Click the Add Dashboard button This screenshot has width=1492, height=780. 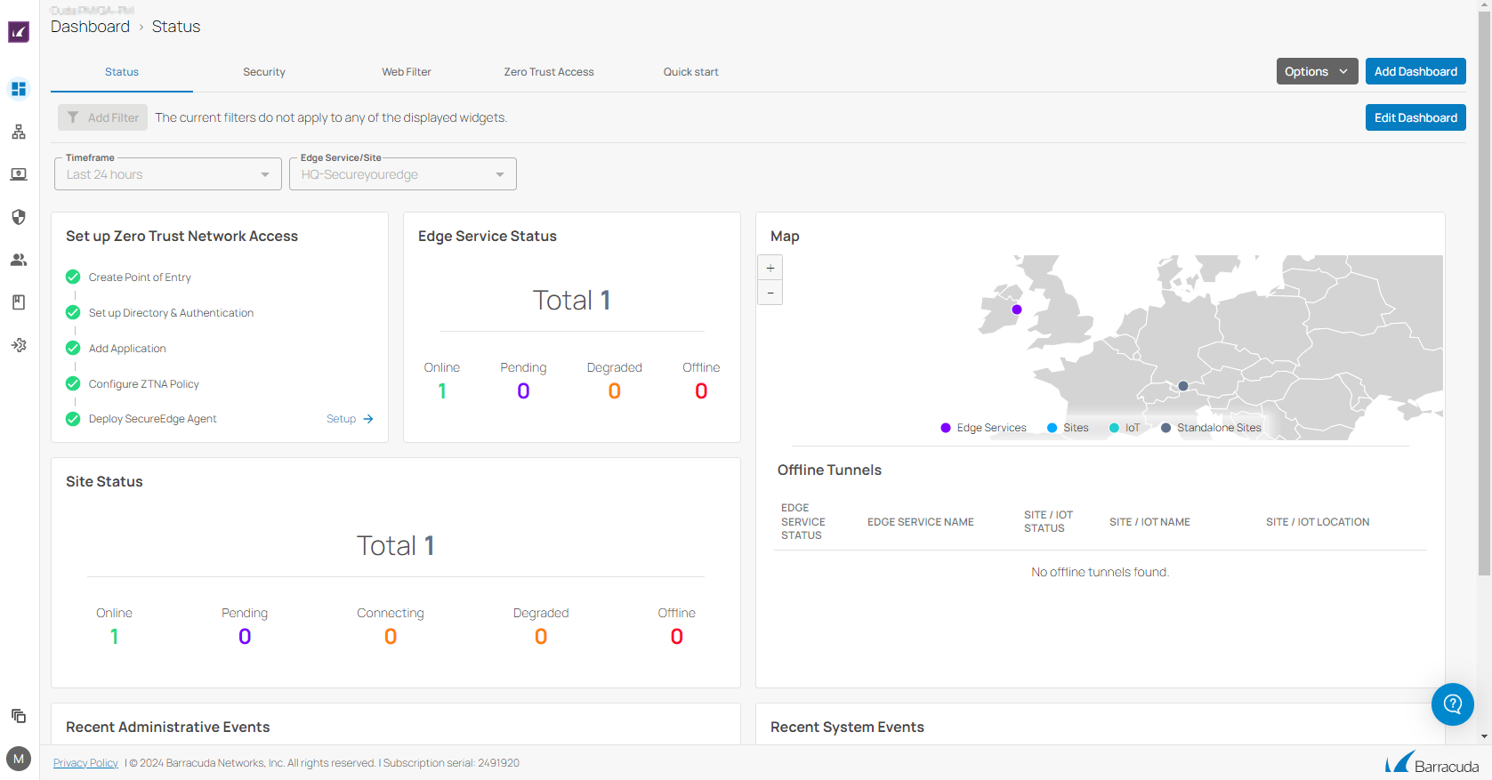coord(1415,71)
